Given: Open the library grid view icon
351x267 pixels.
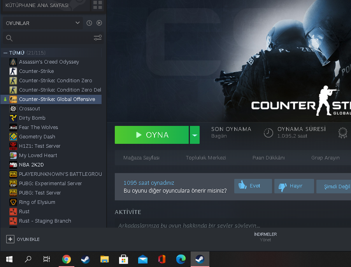Looking at the screenshot, I should tap(98, 5).
